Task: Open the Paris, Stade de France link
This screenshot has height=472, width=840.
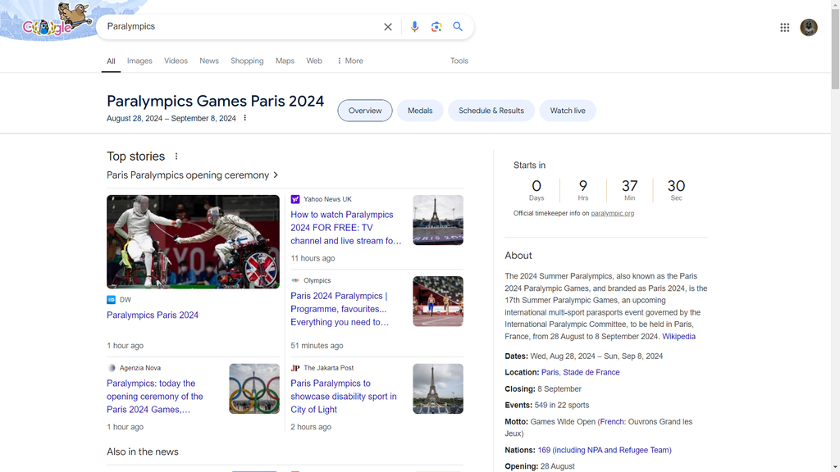Action: (580, 373)
